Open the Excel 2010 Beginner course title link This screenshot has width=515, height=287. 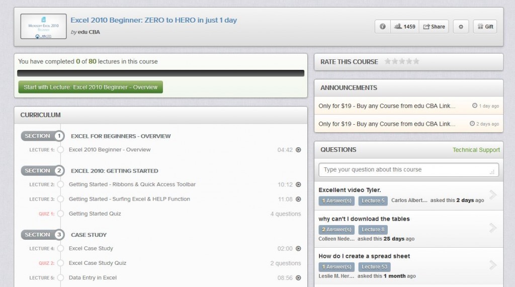pyautogui.click(x=154, y=20)
